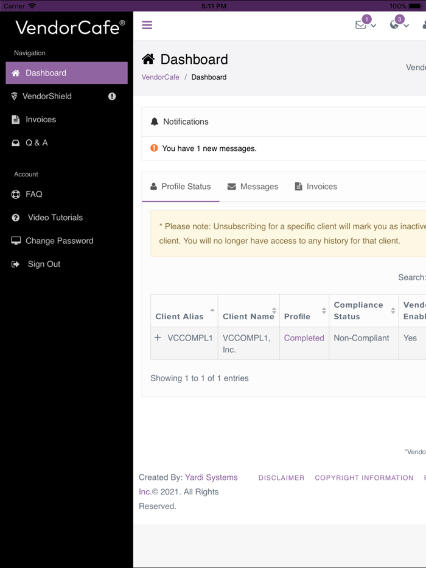Viewport: 426px width, 568px height.
Task: Click the Messages tab envelope icon
Action: 232,187
